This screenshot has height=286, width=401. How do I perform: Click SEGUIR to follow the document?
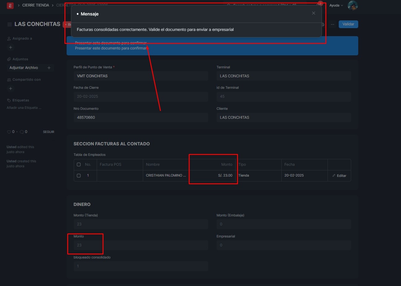48,132
